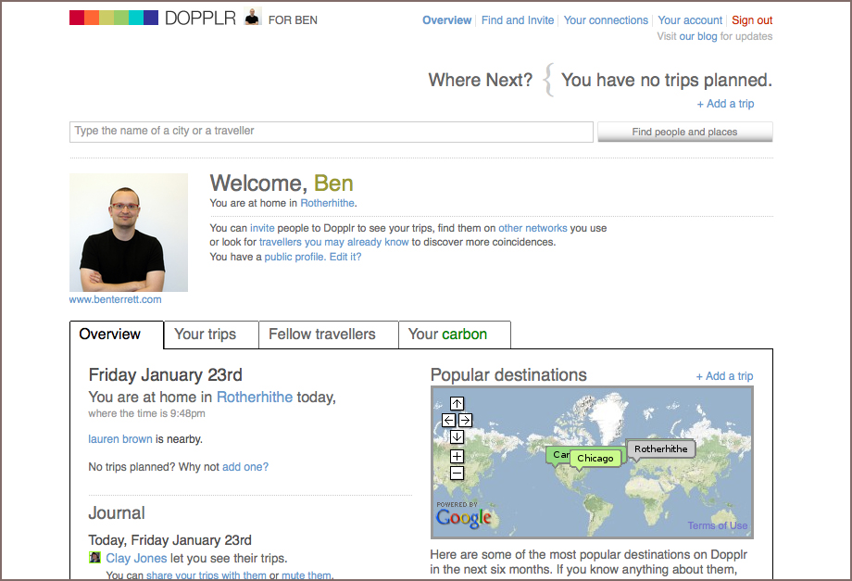Image resolution: width=852 pixels, height=581 pixels.
Task: Pan the map down with the arrow
Action: (x=457, y=436)
